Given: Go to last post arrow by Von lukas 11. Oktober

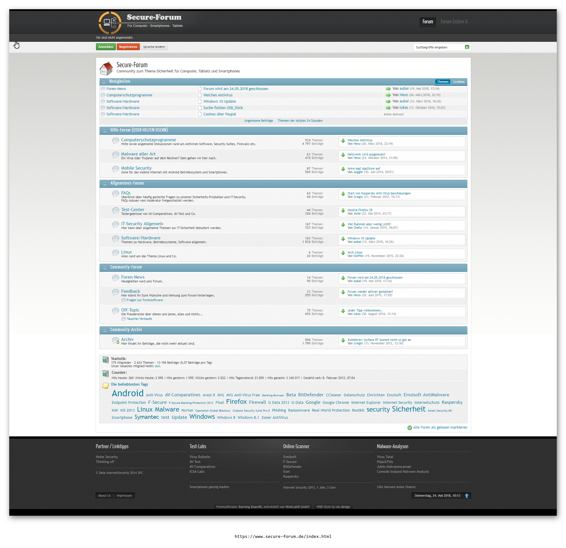Looking at the screenshot, I should pos(388,108).
